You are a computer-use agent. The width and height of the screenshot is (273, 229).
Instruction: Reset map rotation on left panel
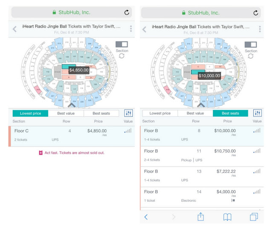coord(122,56)
